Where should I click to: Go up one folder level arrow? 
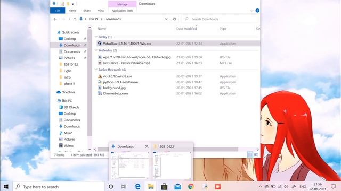pyautogui.click(x=75, y=19)
